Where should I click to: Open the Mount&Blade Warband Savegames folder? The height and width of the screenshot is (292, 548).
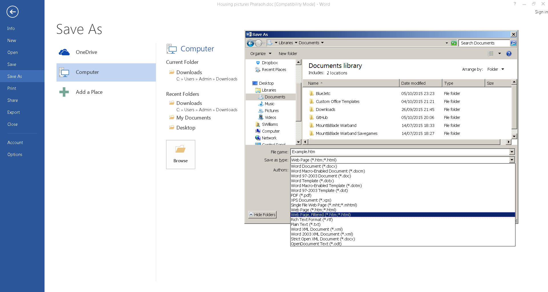pyautogui.click(x=346, y=133)
